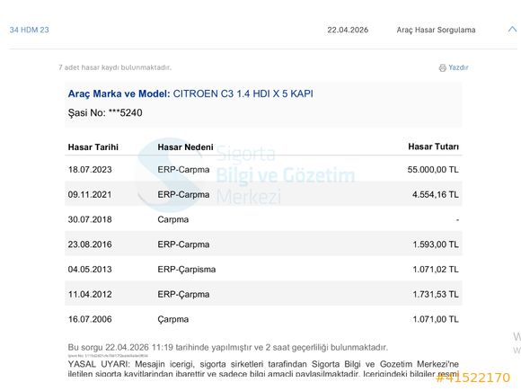521x391 pixels.
Task: Click the Hasar Tutarı column header
Action: click(433, 147)
